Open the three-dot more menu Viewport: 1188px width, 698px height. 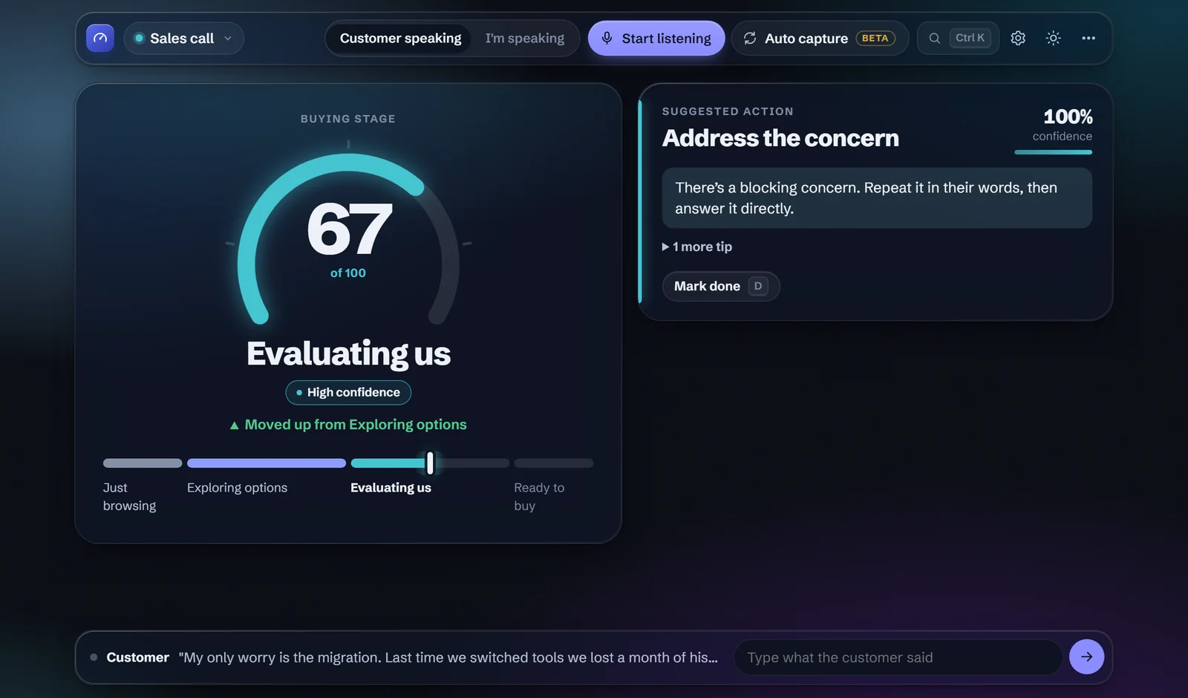[1089, 38]
